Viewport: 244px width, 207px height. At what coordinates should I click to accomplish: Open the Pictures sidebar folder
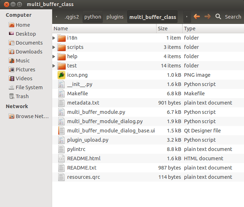(x=22, y=70)
